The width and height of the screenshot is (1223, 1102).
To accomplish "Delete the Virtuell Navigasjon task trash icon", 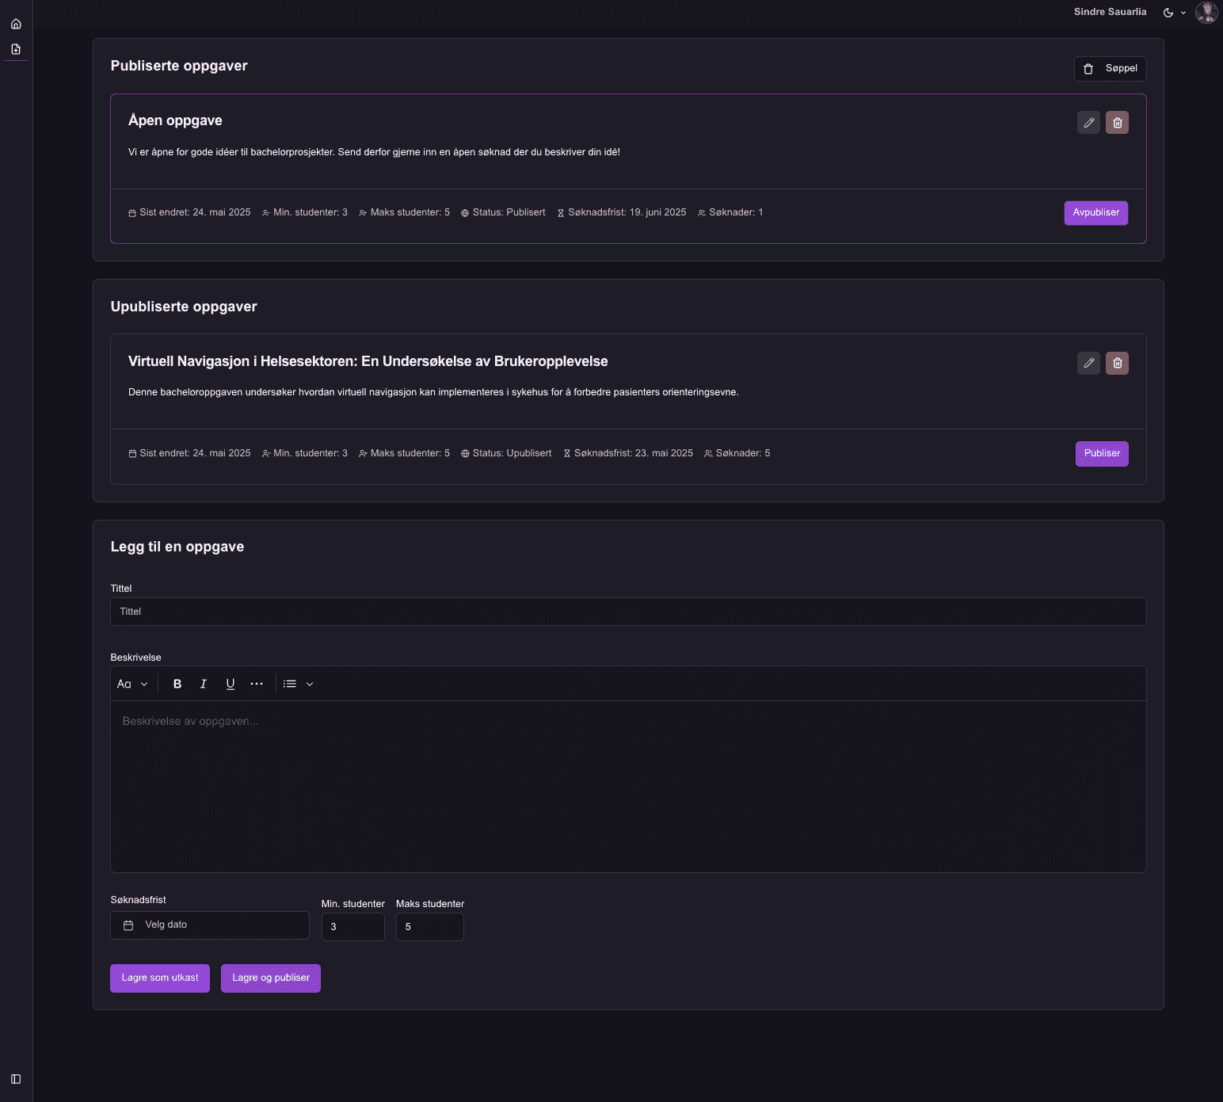I will pyautogui.click(x=1117, y=363).
